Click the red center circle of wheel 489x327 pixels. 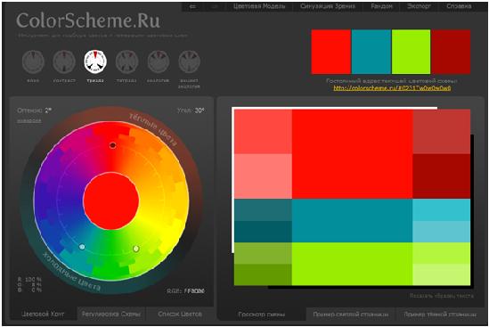[x=111, y=200]
